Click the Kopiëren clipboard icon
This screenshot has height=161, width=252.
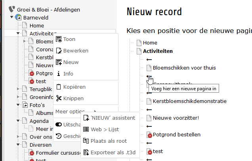tap(59, 87)
